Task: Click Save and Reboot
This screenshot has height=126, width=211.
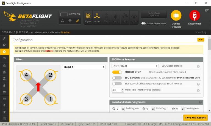Action: (195, 118)
